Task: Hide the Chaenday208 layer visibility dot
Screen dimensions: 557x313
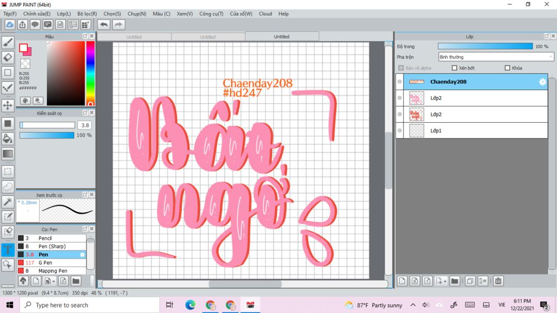Action: [x=400, y=82]
